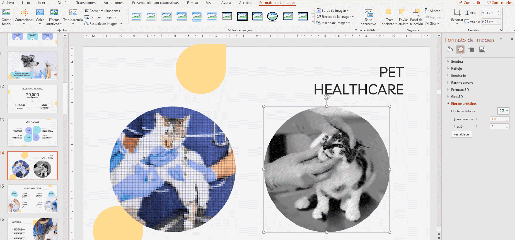
Task: Open Formato de imagen pane options arrow
Action: pyautogui.click(x=501, y=39)
